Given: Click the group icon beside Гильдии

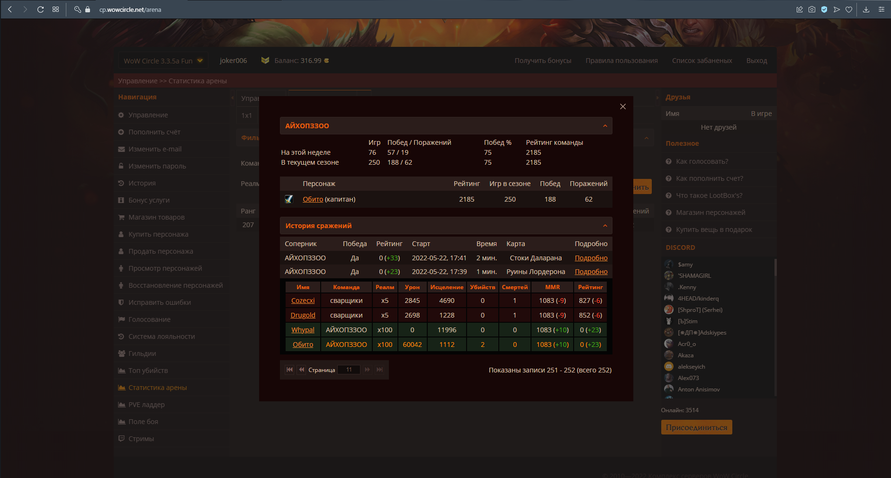Looking at the screenshot, I should pos(121,354).
